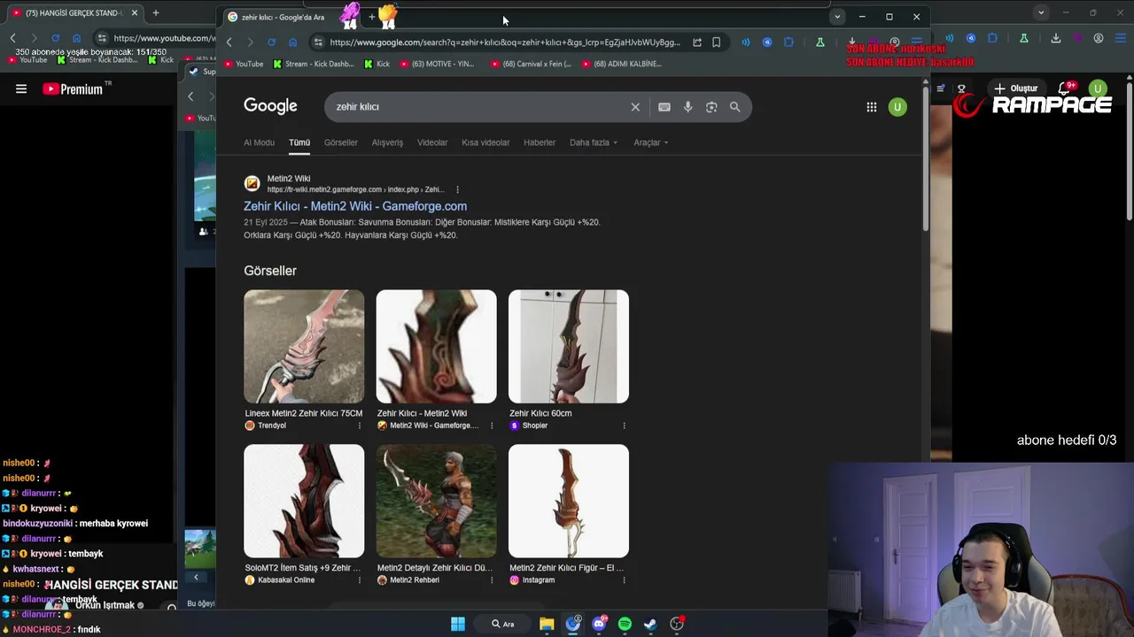
Task: Switch to Haberler tab
Action: [x=540, y=142]
